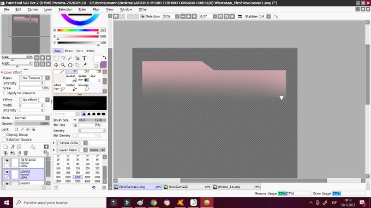Open the zoom percentage dropdown in toolbar
371x208 pixels.
pyautogui.click(x=177, y=16)
